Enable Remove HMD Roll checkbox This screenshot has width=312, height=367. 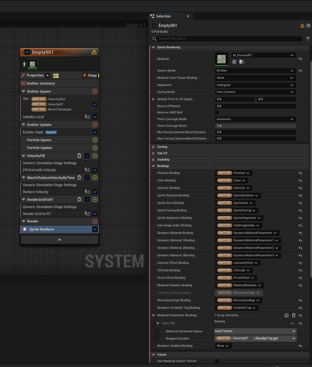pos(217,113)
